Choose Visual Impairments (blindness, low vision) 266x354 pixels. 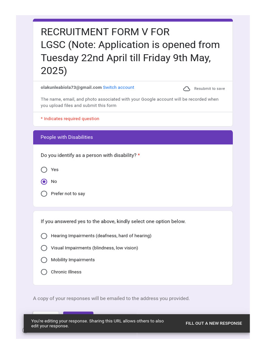(44, 248)
